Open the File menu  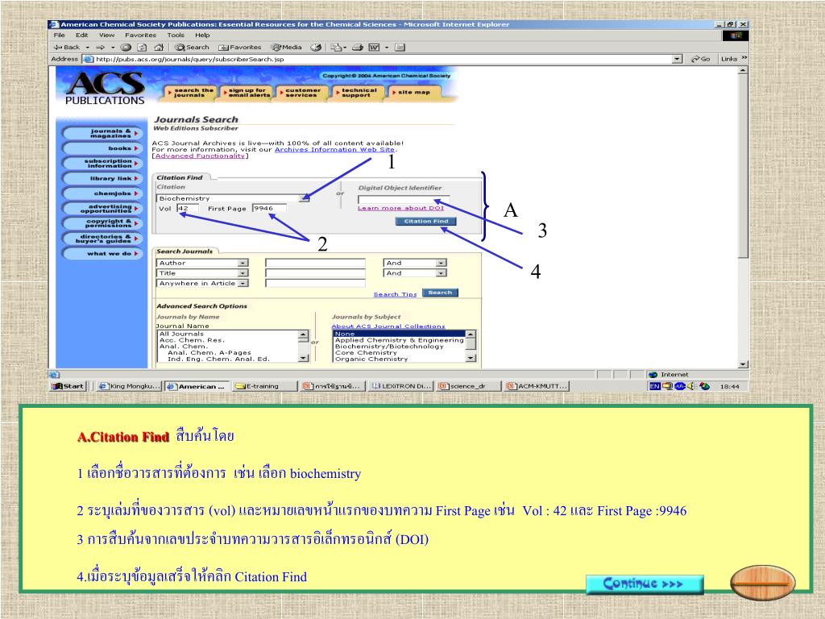pyautogui.click(x=60, y=35)
